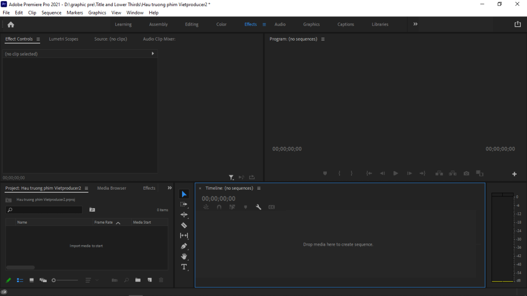Open the Timeline panel menu
This screenshot has height=296, width=527.
point(259,188)
